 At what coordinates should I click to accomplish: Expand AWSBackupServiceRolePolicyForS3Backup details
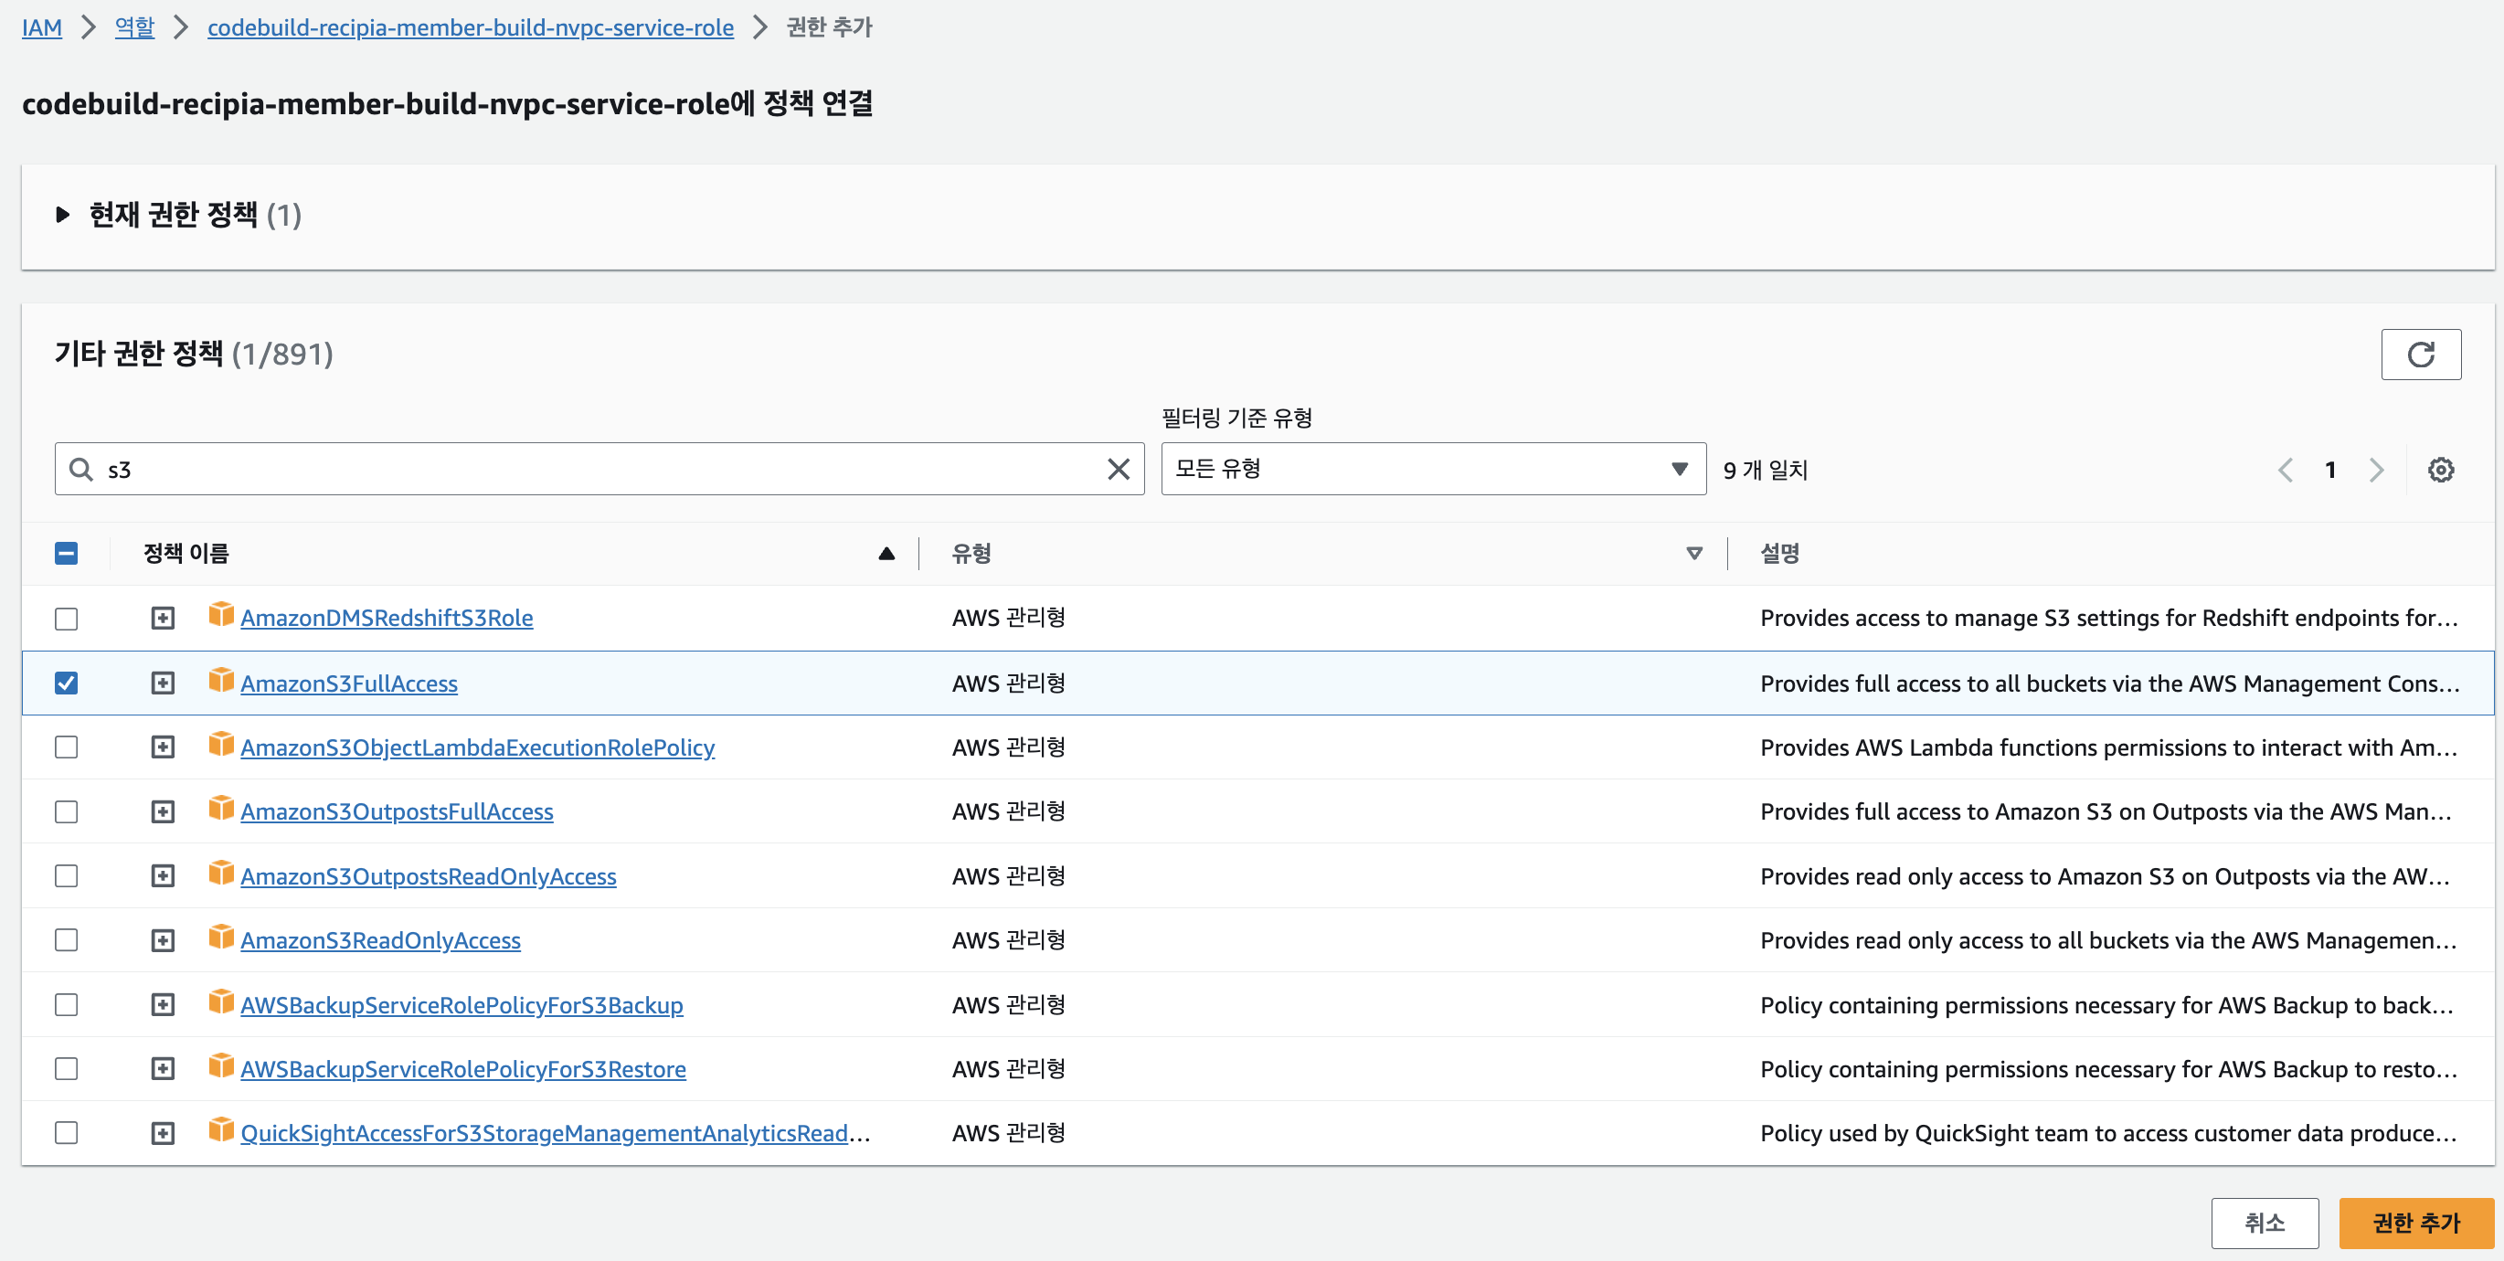163,1004
